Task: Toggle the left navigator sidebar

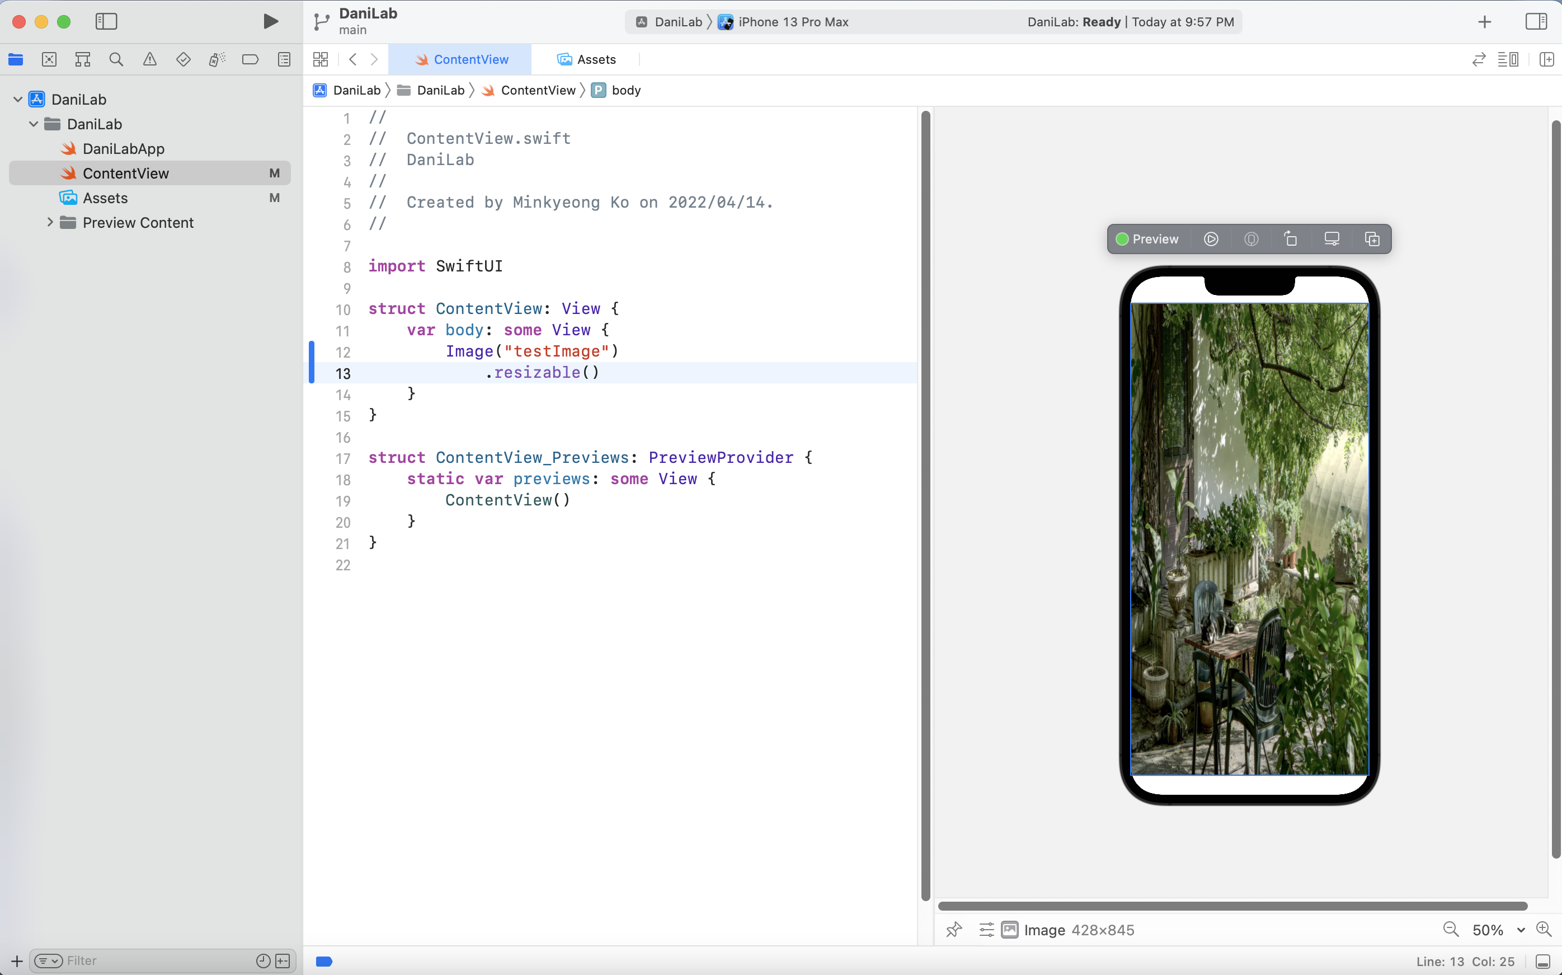Action: [106, 21]
